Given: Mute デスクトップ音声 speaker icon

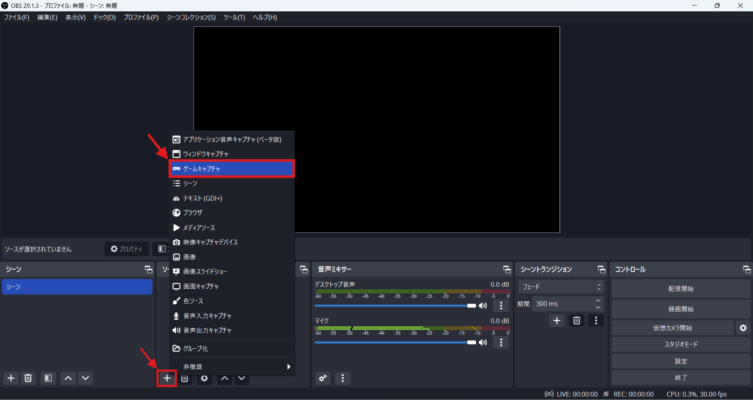Looking at the screenshot, I should click(483, 306).
